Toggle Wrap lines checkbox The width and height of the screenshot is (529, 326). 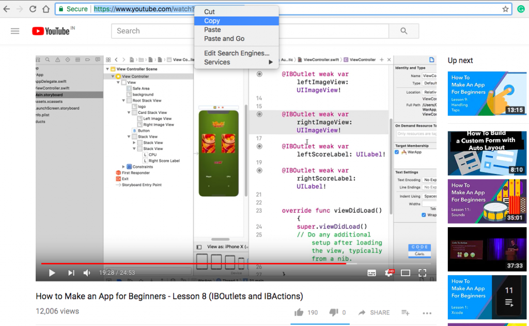click(424, 215)
